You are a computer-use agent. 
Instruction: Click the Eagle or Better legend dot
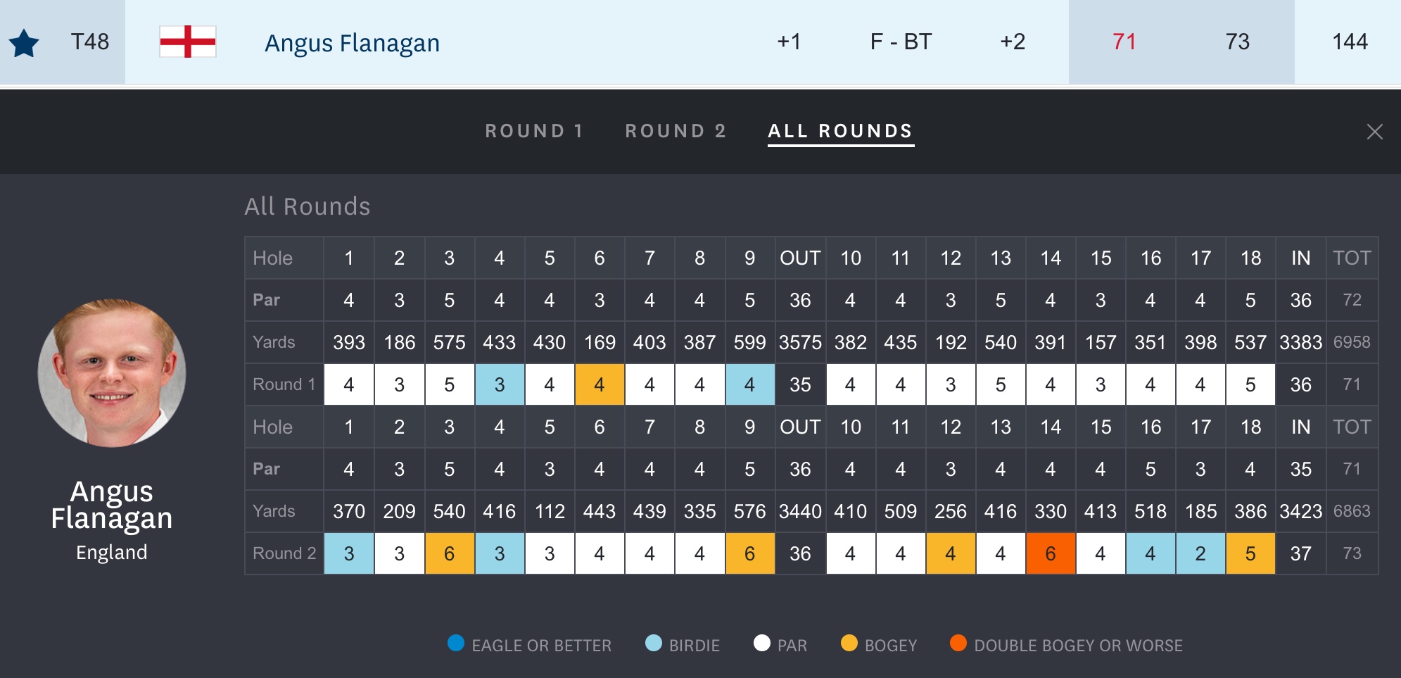click(x=456, y=644)
